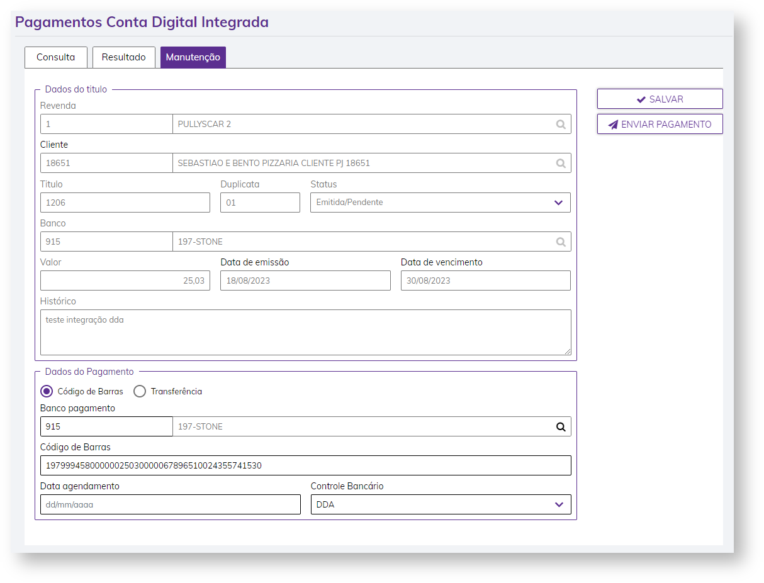Select the Manutenção tab

click(x=193, y=57)
